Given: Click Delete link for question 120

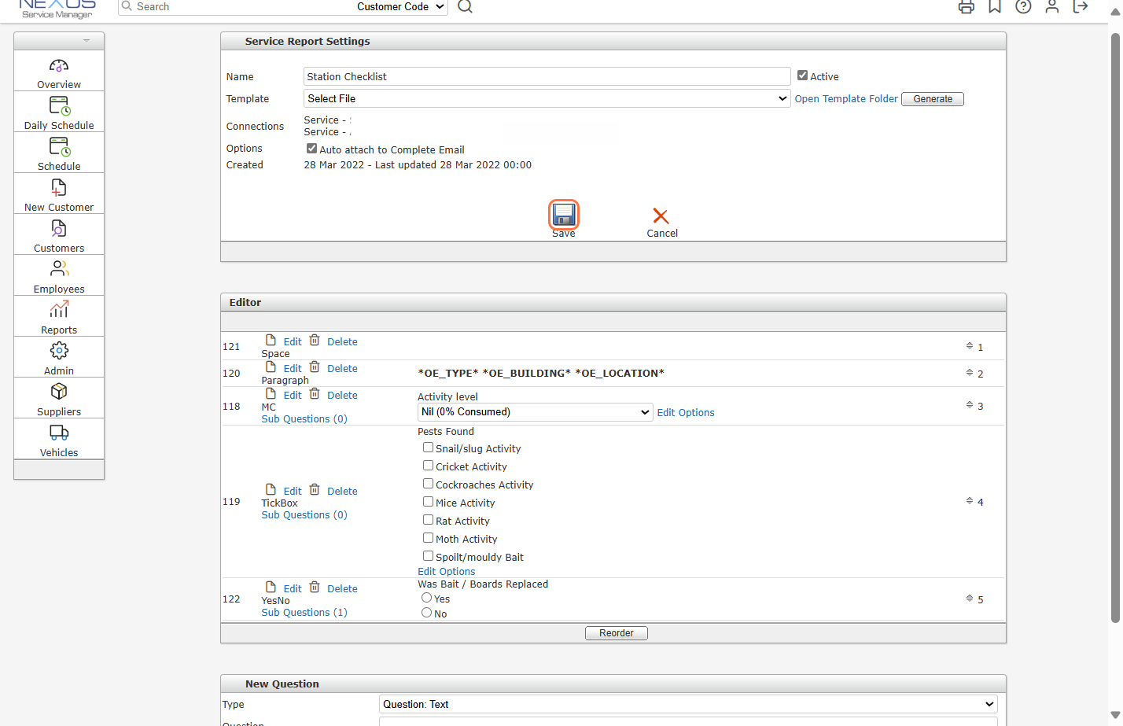Looking at the screenshot, I should (342, 368).
